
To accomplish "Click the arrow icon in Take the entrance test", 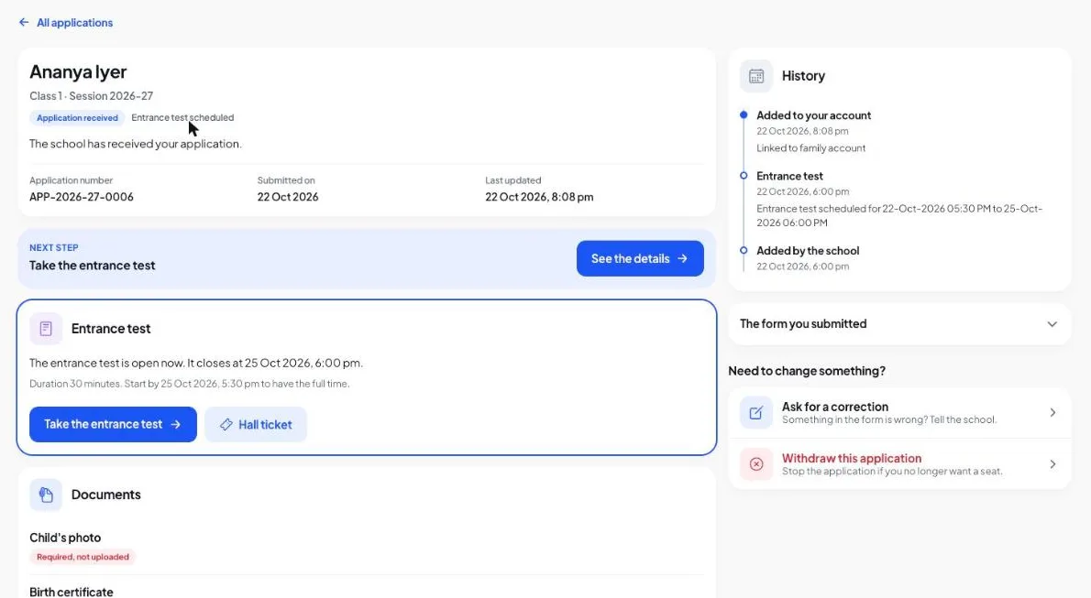I will pyautogui.click(x=175, y=424).
